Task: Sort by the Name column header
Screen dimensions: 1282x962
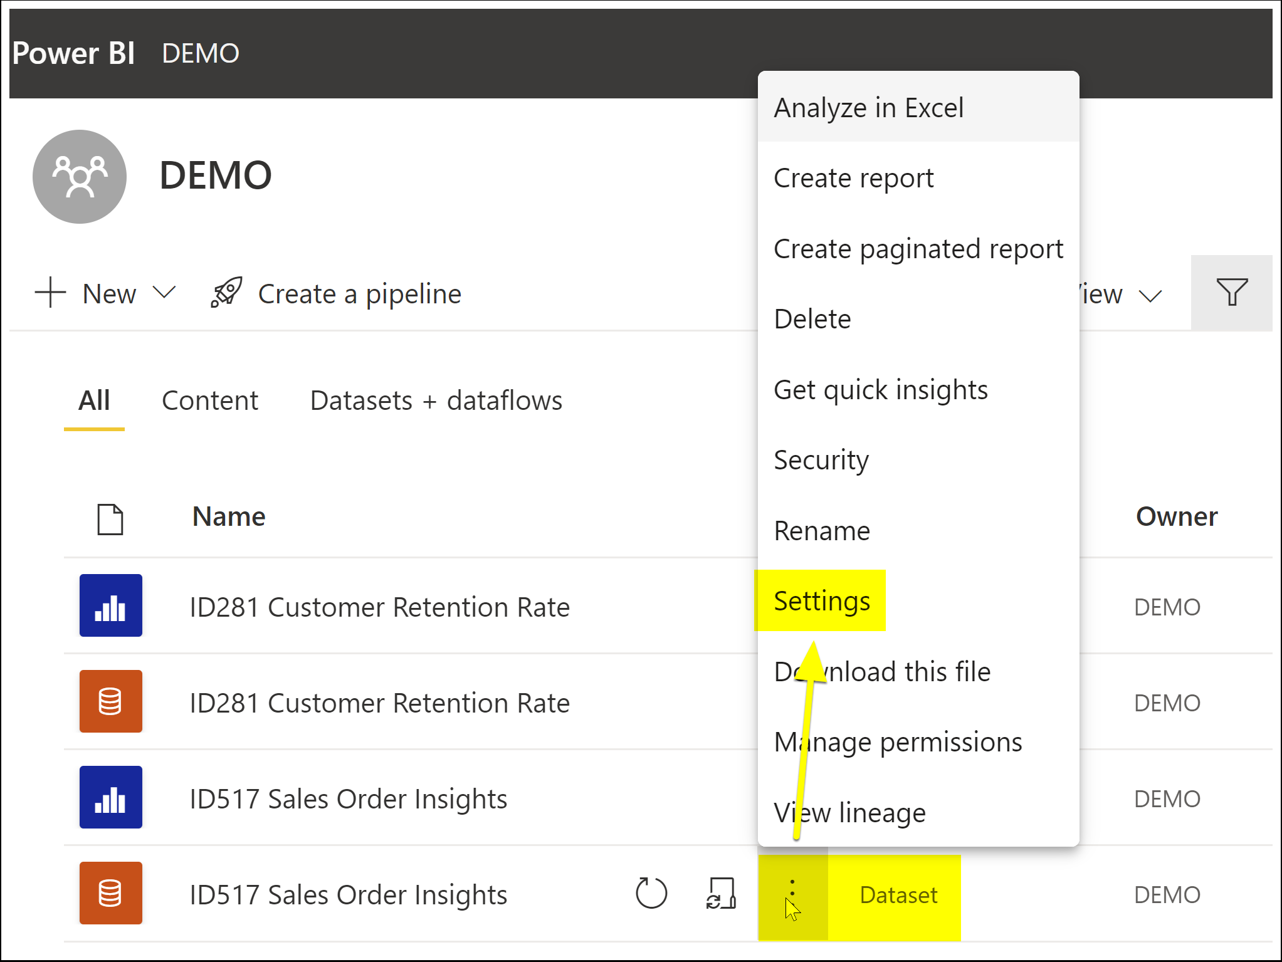Action: 229,517
